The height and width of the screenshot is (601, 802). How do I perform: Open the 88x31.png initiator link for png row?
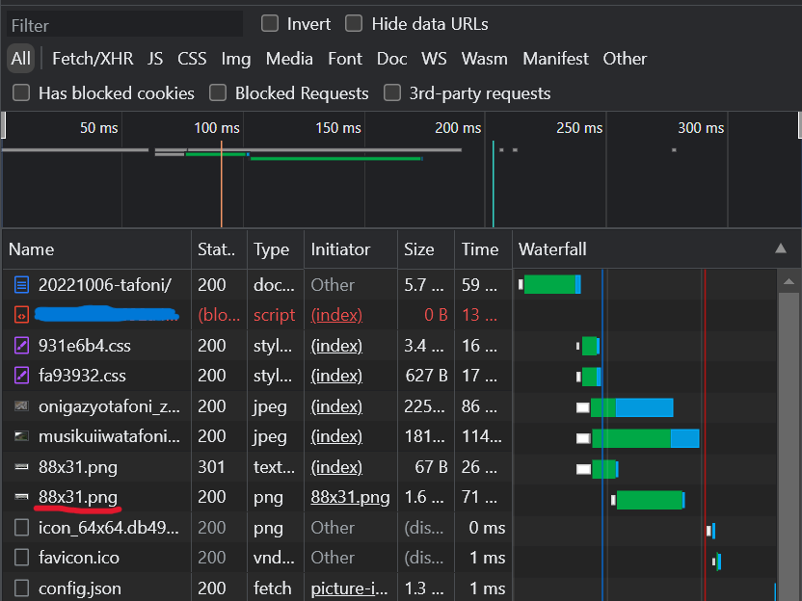[x=349, y=498]
